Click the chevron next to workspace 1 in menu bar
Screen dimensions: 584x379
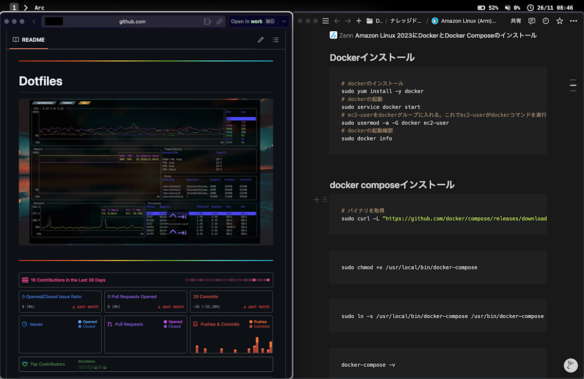click(x=26, y=8)
